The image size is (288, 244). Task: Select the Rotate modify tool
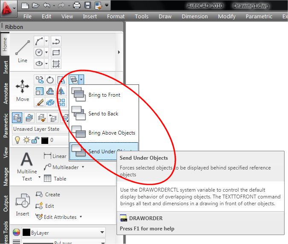pos(50,80)
